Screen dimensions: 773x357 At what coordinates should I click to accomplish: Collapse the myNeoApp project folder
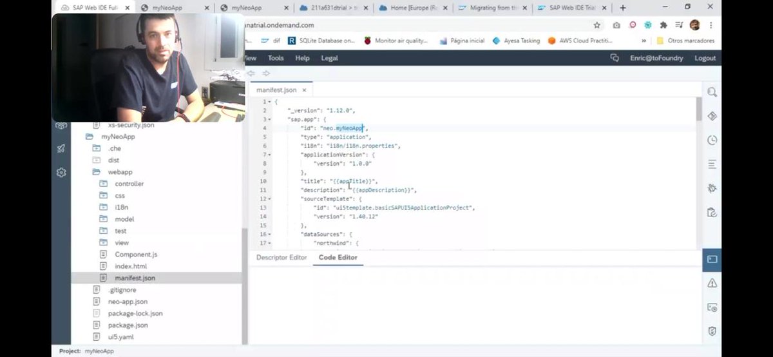(x=90, y=137)
